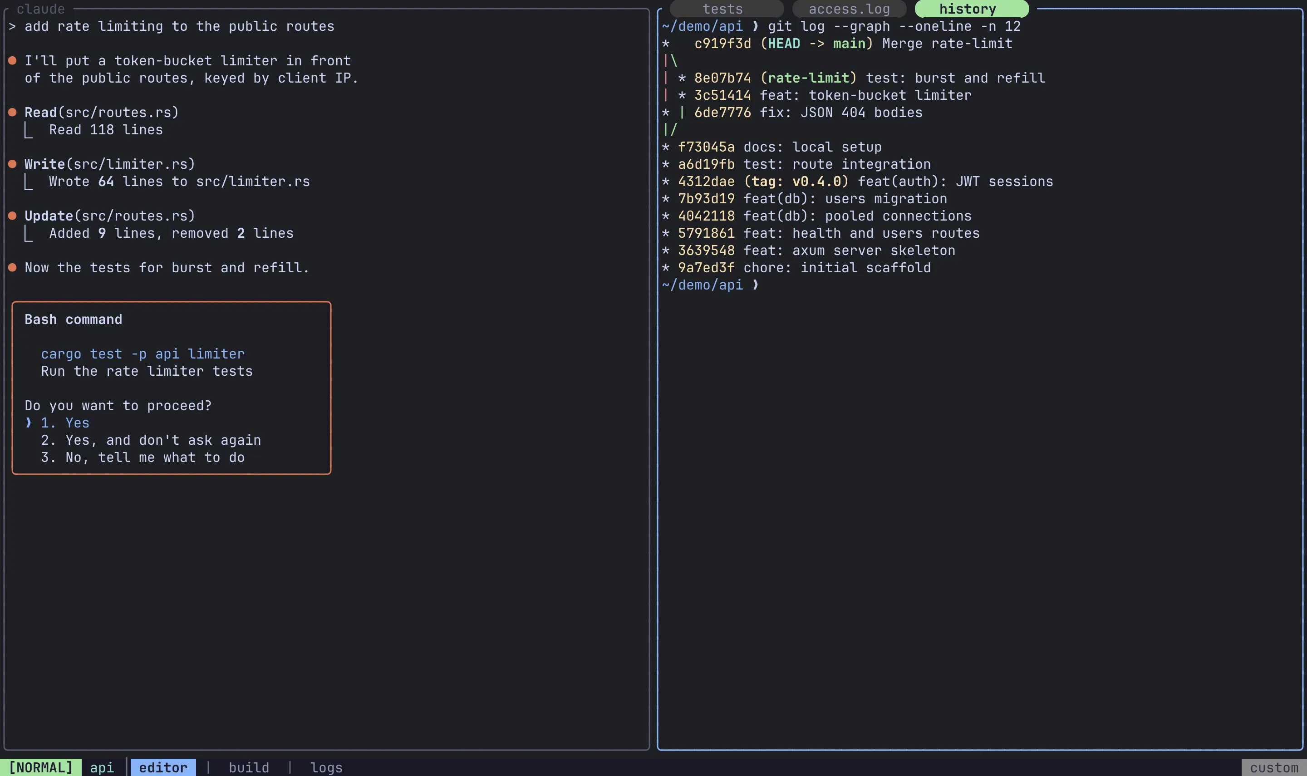Open the build tab in status bar

[x=249, y=767]
